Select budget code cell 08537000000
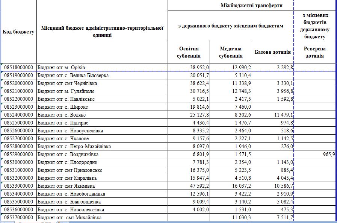The height and width of the screenshot is (223, 337). 19,217
